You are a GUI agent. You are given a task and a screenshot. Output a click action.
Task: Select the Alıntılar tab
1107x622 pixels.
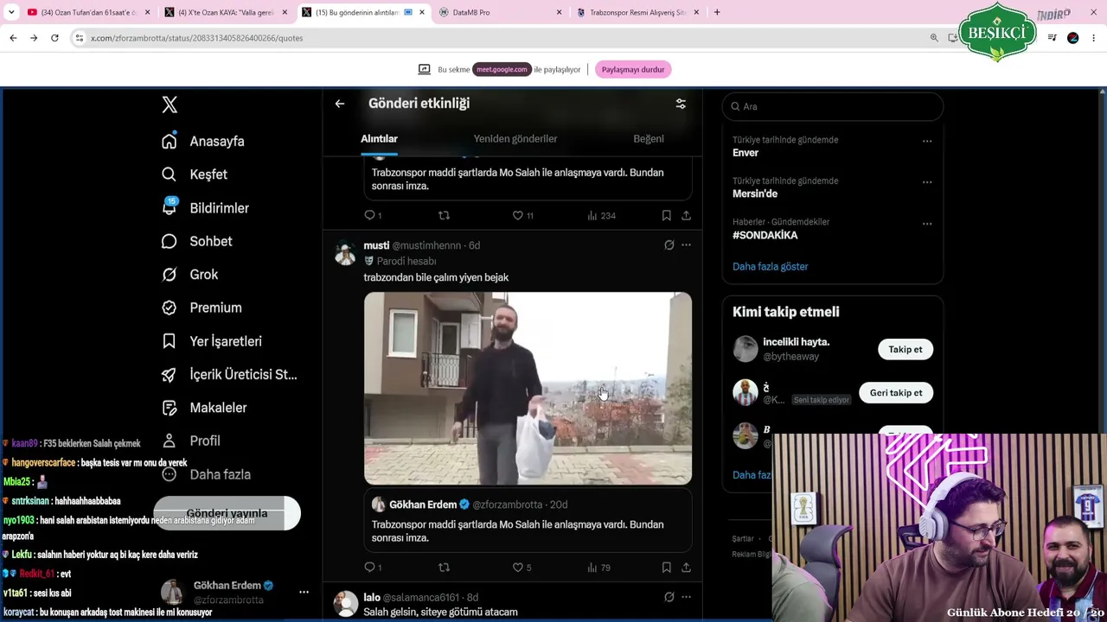[x=379, y=139]
